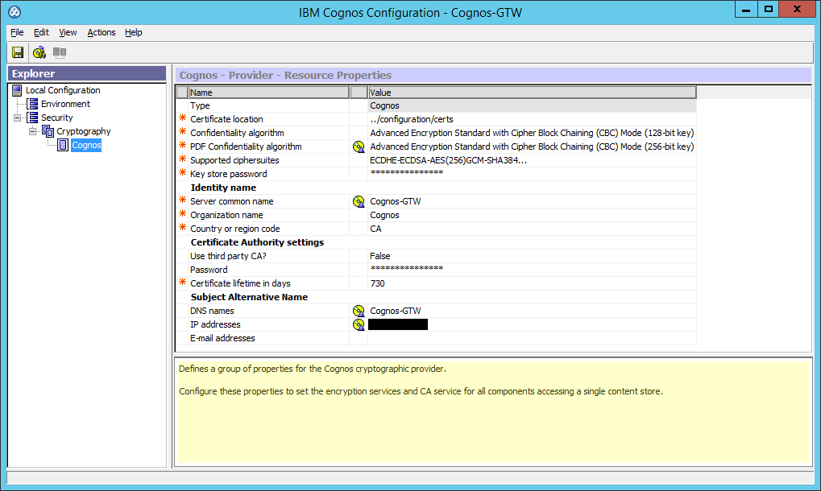Click the Certificate location row label
The height and width of the screenshot is (491, 821).
[226, 119]
